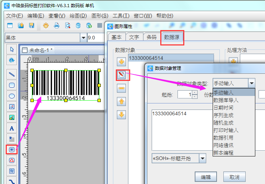
Task: Switch to the 条码 tab
Action: pyautogui.click(x=151, y=37)
